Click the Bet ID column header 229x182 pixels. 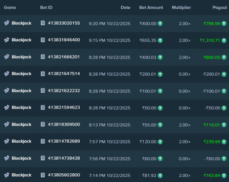click(x=46, y=7)
